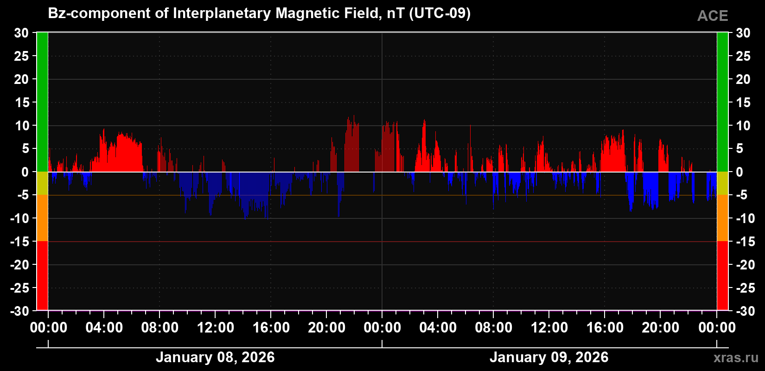The width and height of the screenshot is (765, 371).
Task: Click the 15 value on the right axis
Action: click(743, 102)
